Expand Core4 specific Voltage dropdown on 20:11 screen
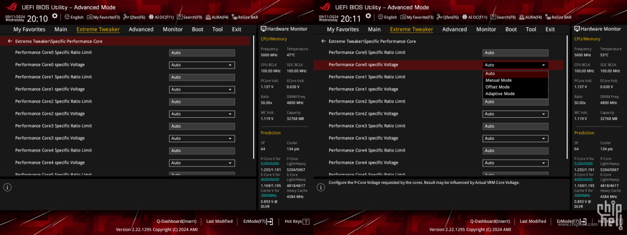627x235 pixels. pos(516,162)
